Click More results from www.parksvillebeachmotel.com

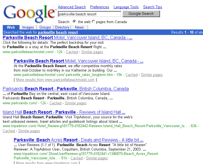click(x=55, y=80)
